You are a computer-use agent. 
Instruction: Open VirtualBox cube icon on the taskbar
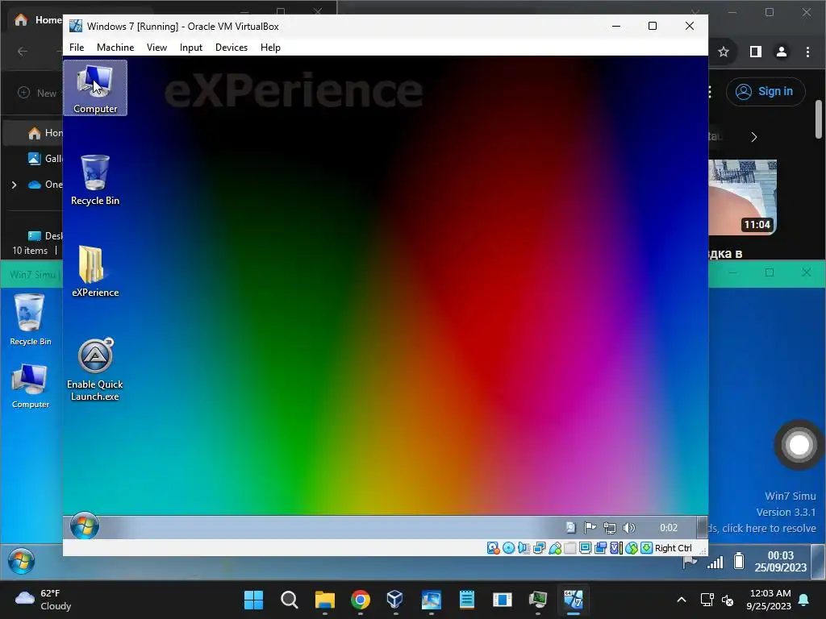click(395, 600)
